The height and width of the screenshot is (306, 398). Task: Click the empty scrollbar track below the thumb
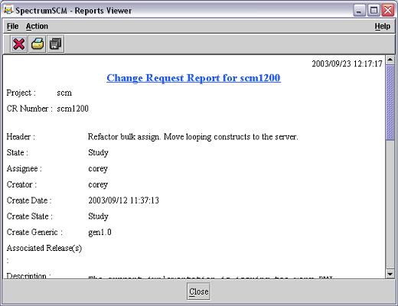pyautogui.click(x=390, y=204)
